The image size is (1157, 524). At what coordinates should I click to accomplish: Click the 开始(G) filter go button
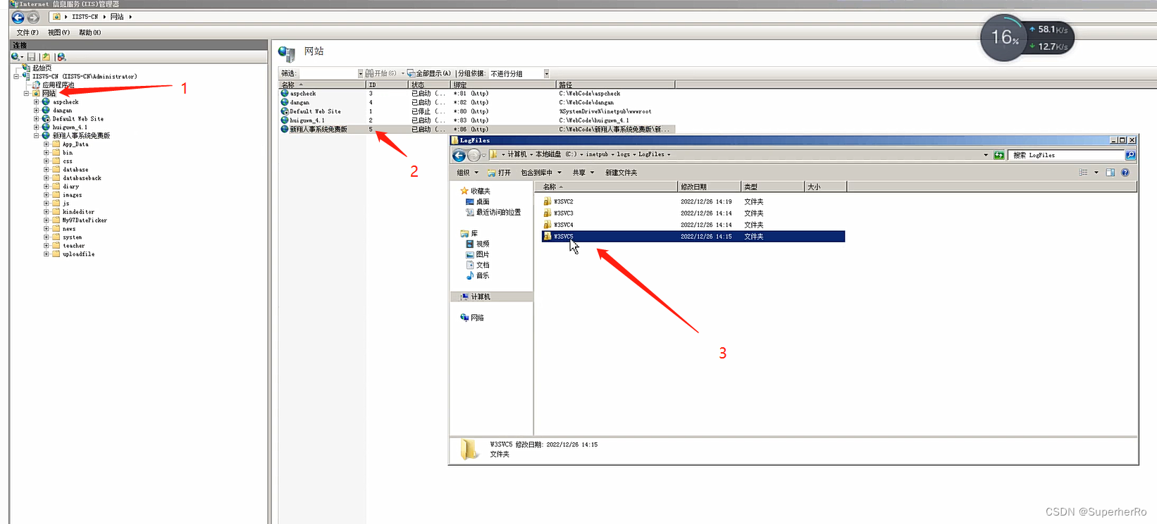pos(381,74)
